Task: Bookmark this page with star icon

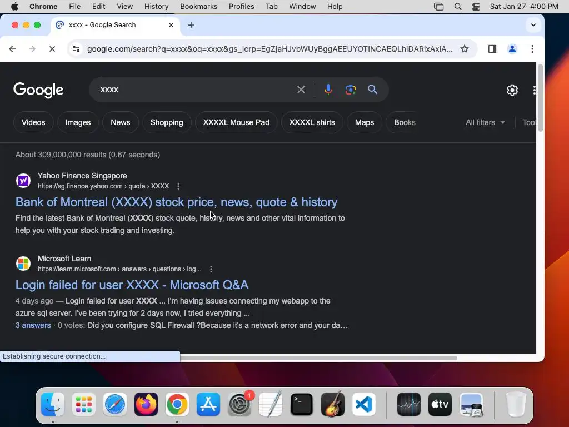Action: click(464, 49)
